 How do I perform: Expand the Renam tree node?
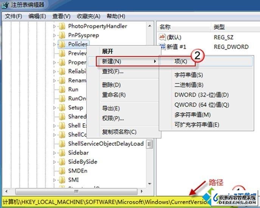[x=54, y=80]
